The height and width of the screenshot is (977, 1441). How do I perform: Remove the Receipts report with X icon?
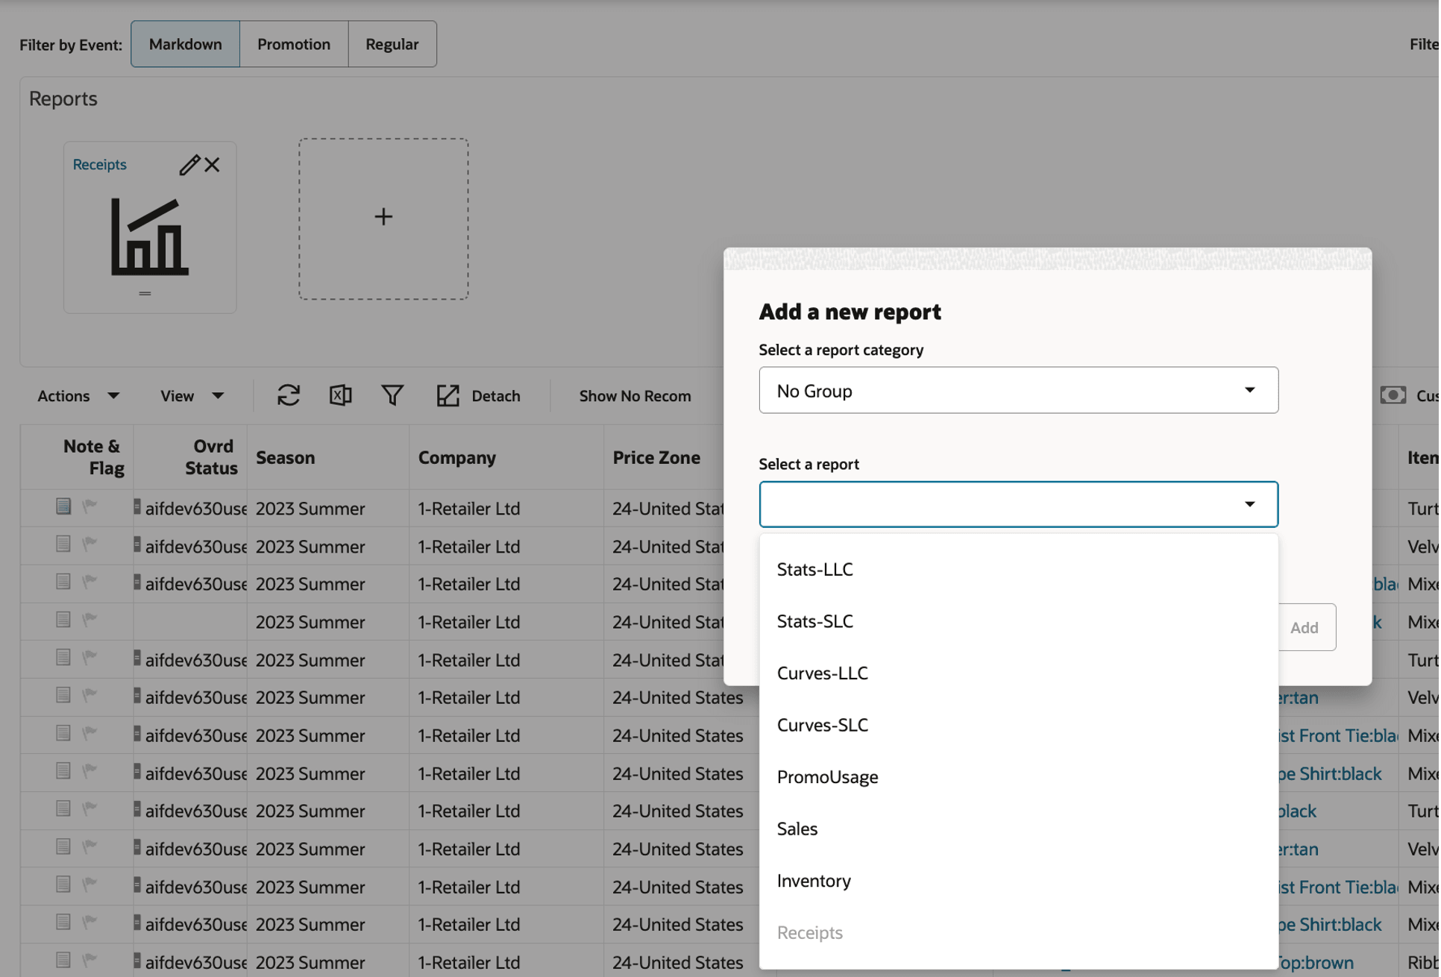[213, 165]
